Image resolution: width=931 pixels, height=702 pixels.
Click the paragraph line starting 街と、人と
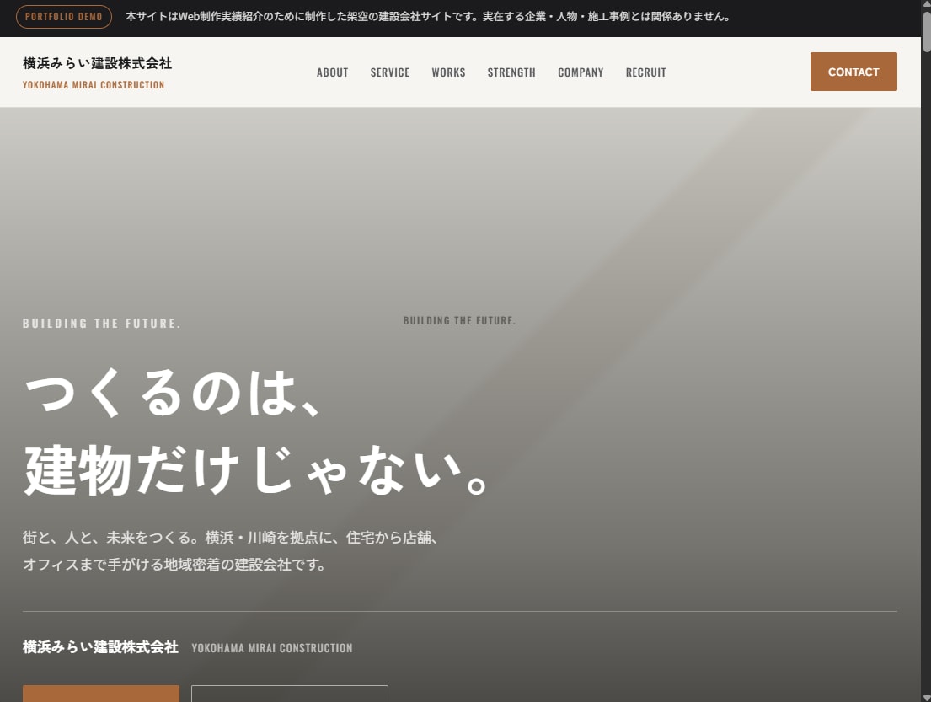pyautogui.click(x=231, y=538)
